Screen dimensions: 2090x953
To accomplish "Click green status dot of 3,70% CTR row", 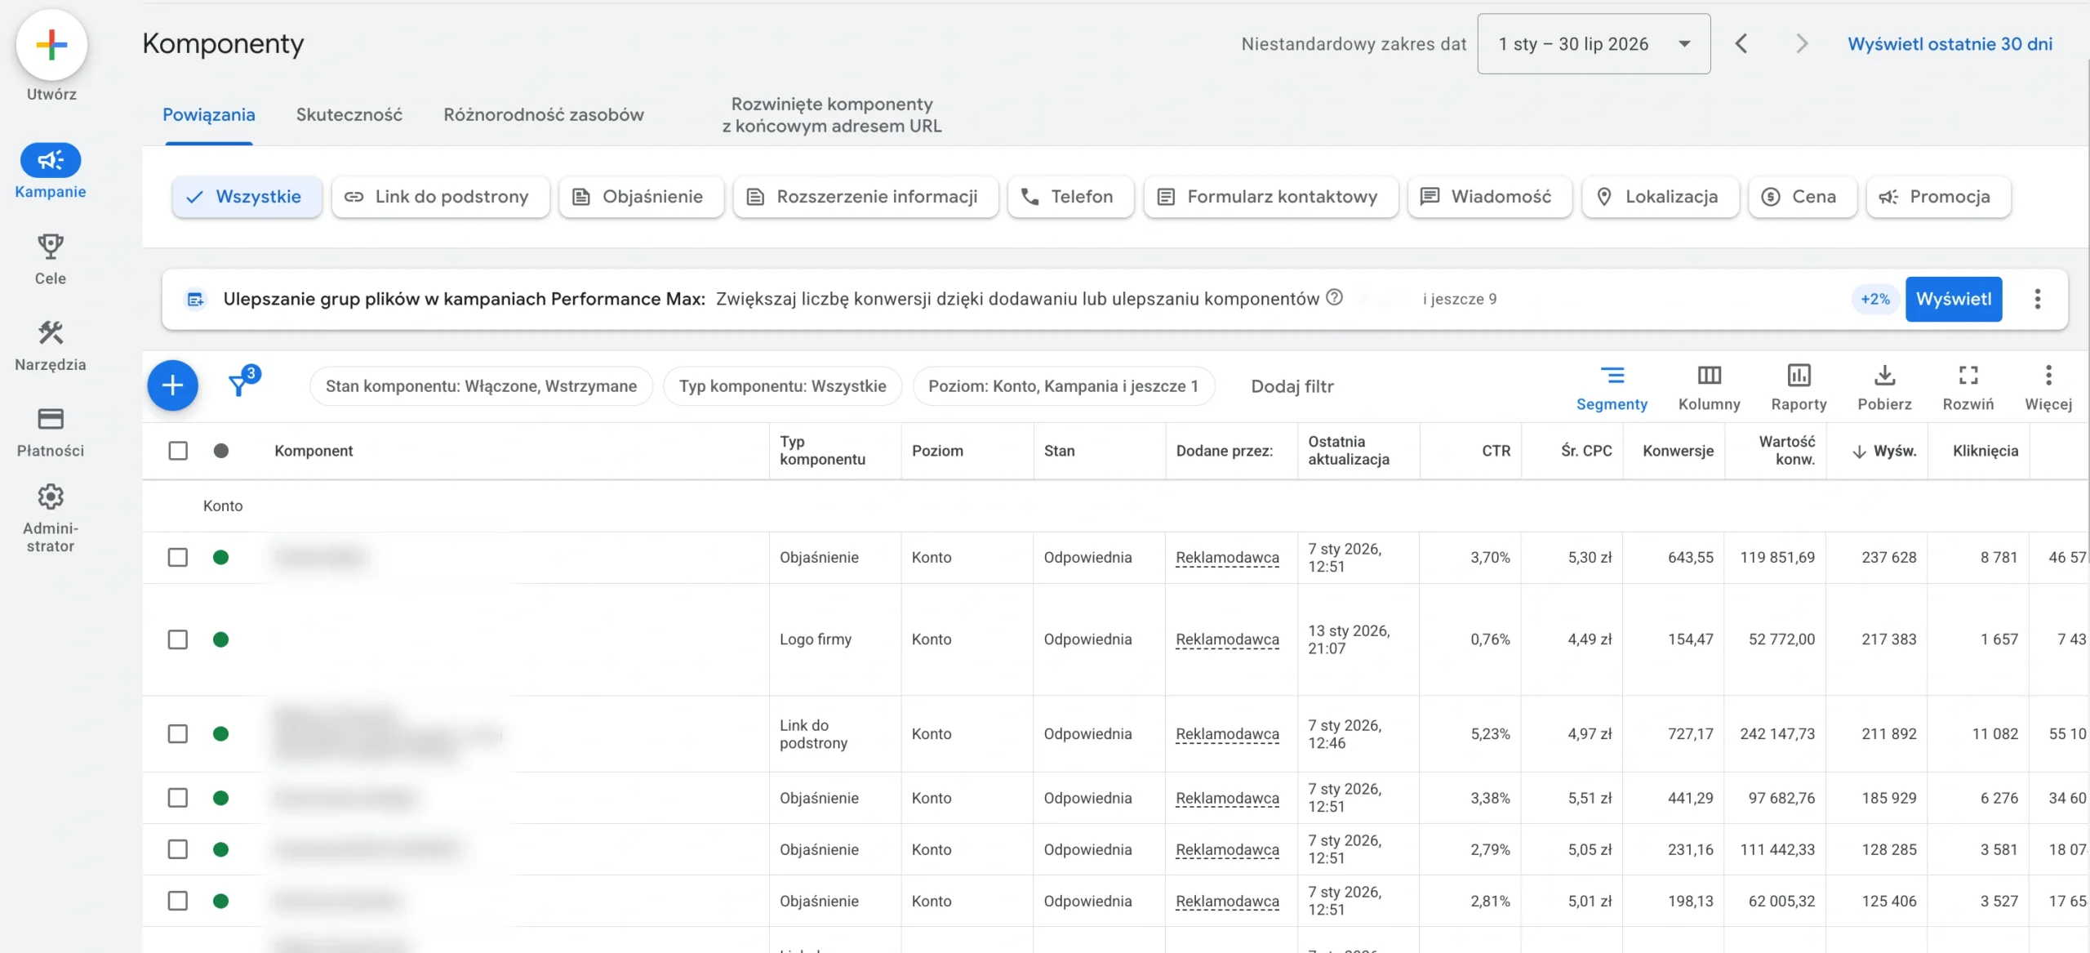I will point(220,558).
